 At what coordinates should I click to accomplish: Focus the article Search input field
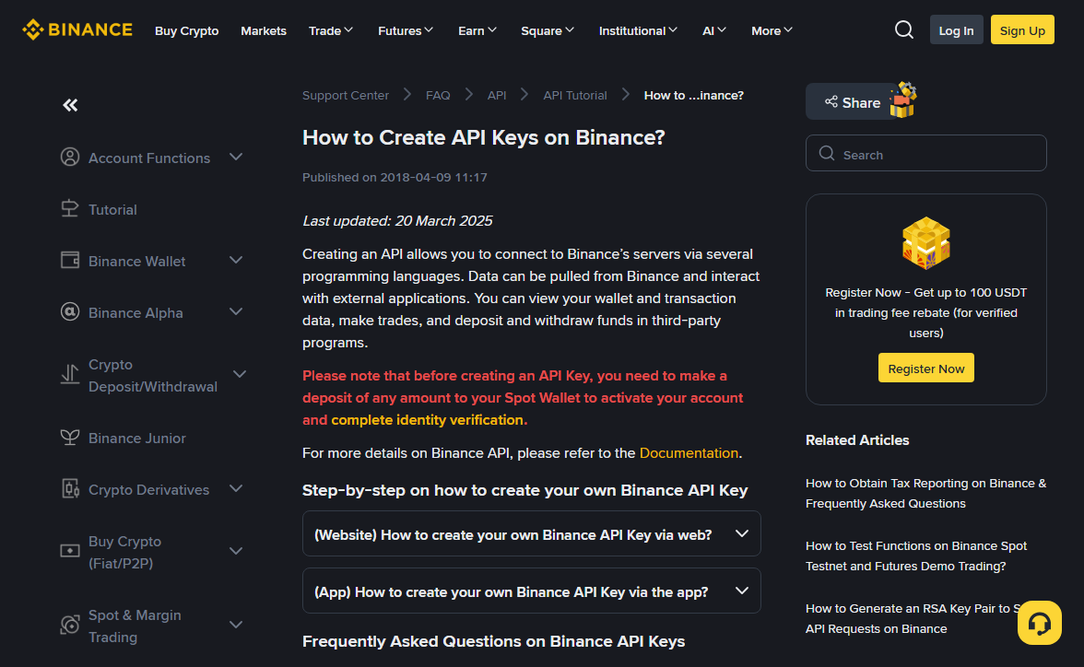pos(925,154)
